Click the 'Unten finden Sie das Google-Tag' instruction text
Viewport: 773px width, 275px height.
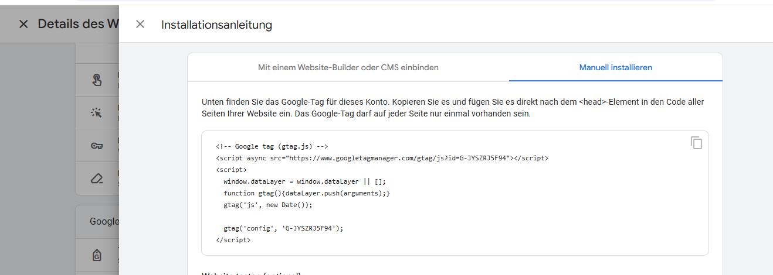click(x=453, y=108)
